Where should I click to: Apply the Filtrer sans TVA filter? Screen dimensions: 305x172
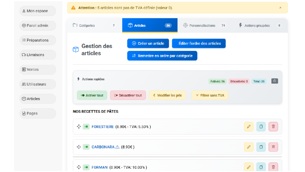[x=210, y=95]
